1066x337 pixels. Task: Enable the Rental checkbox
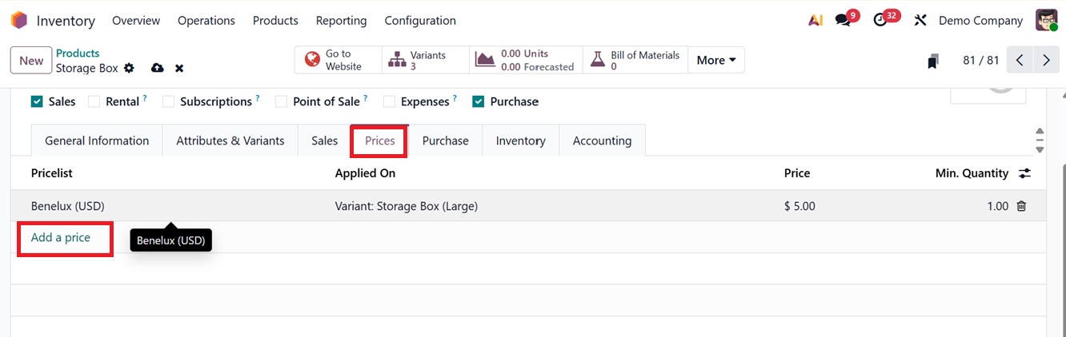click(x=94, y=101)
